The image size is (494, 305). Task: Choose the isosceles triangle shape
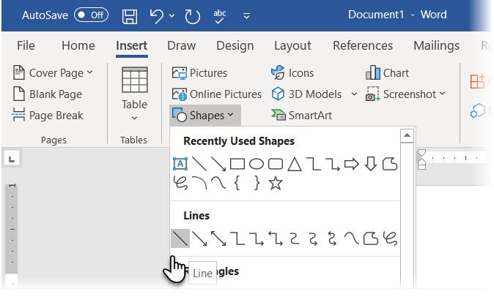295,164
